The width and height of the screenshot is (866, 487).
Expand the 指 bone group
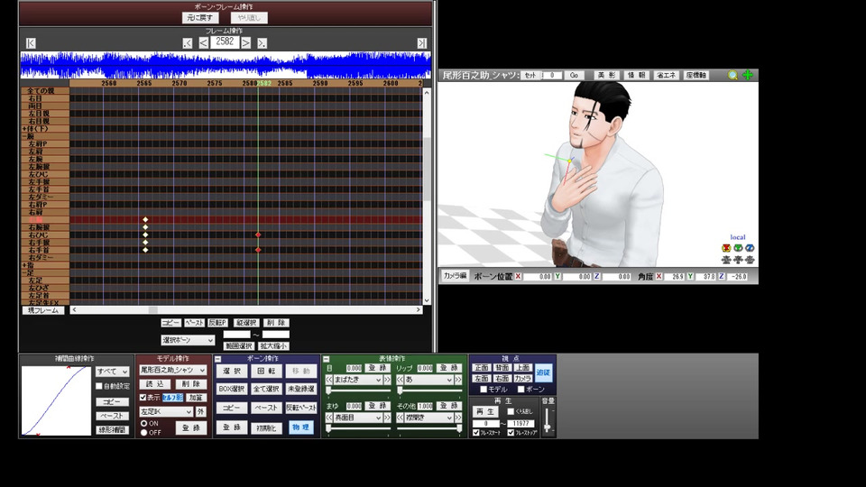pyautogui.click(x=25, y=265)
